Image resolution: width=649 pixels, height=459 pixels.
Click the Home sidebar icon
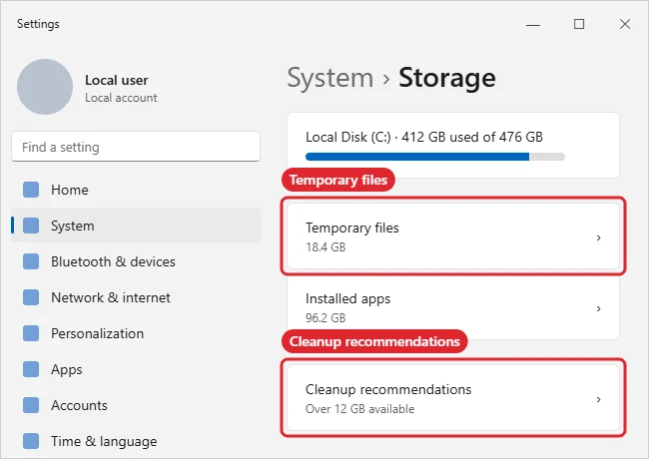coord(31,190)
